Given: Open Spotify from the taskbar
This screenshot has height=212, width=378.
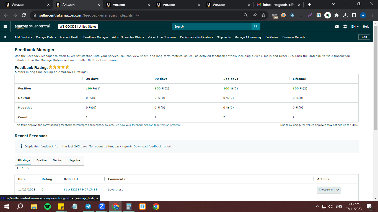Looking at the screenshot, I should point(48,206).
